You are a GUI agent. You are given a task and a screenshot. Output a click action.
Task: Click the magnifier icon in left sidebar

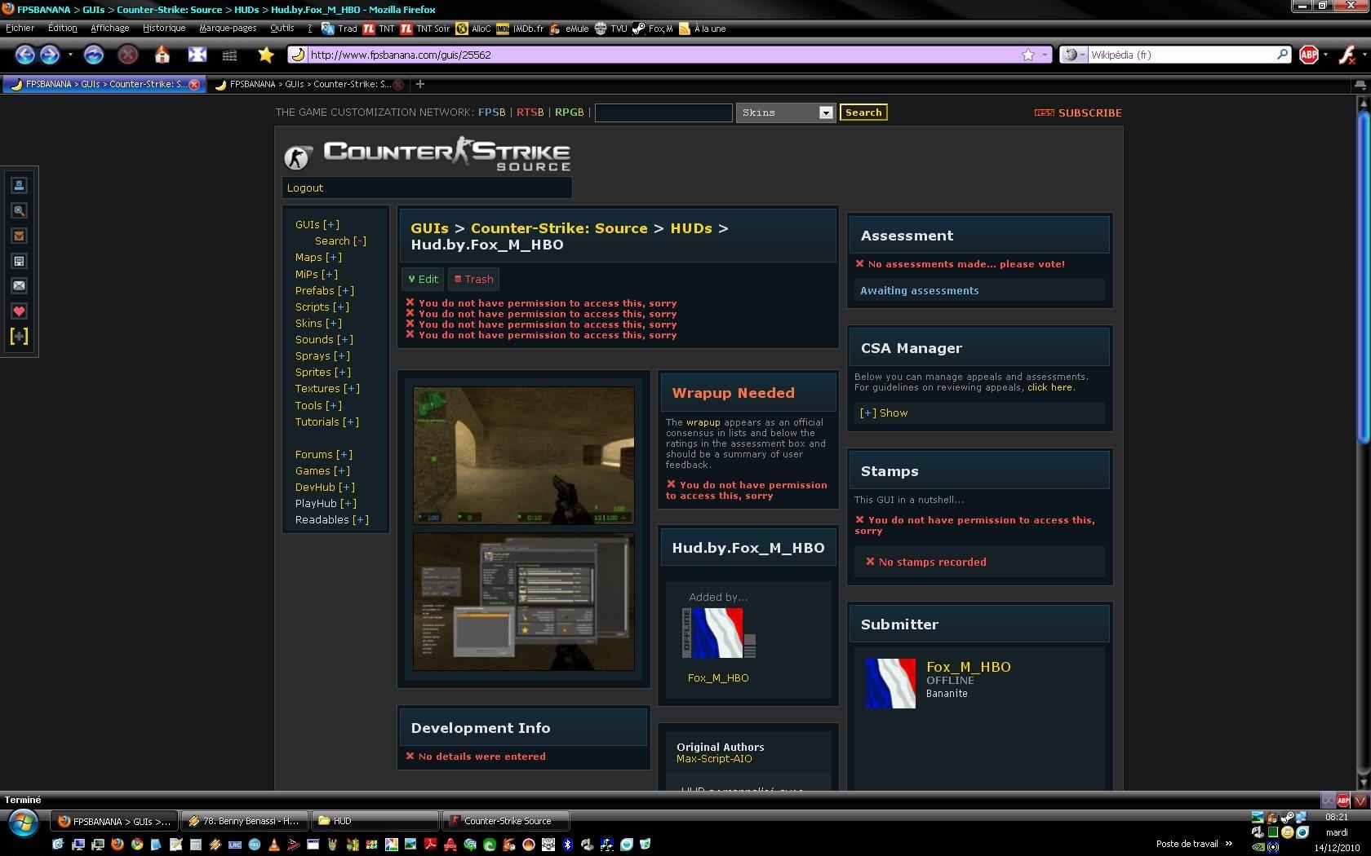(x=19, y=210)
